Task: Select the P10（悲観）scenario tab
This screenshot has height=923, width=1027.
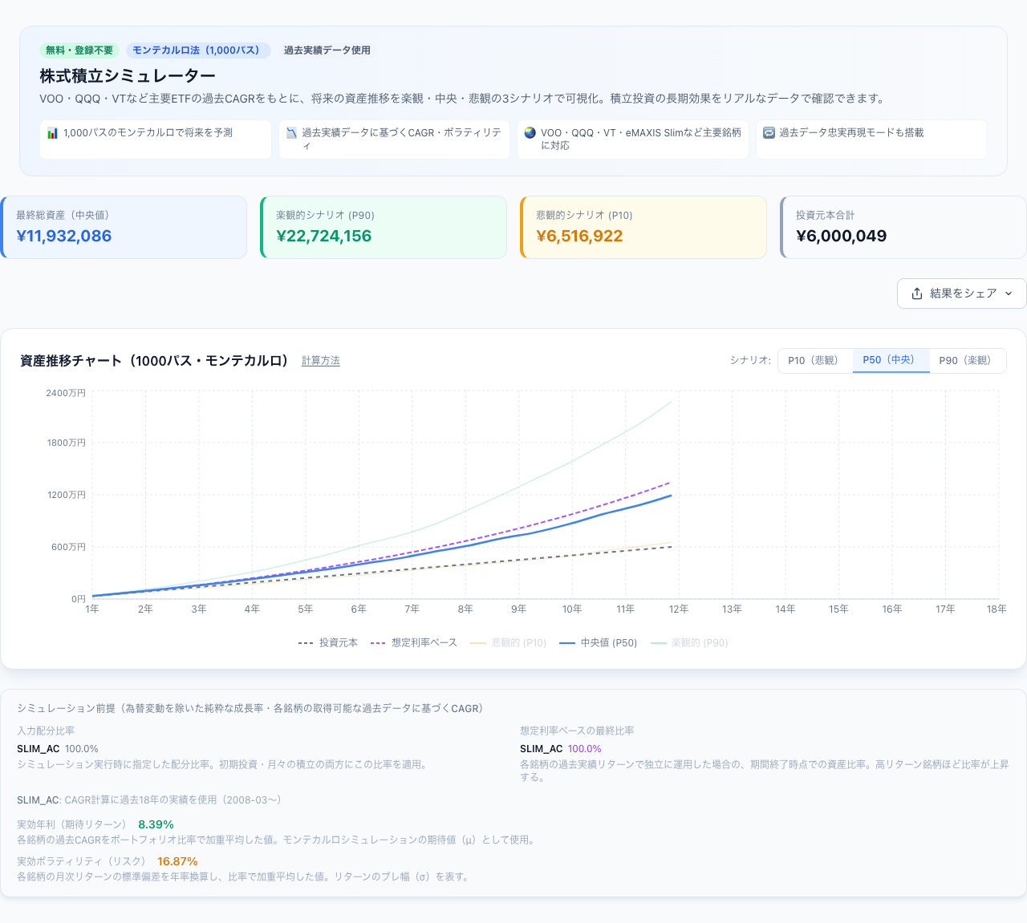Action: pyautogui.click(x=815, y=361)
